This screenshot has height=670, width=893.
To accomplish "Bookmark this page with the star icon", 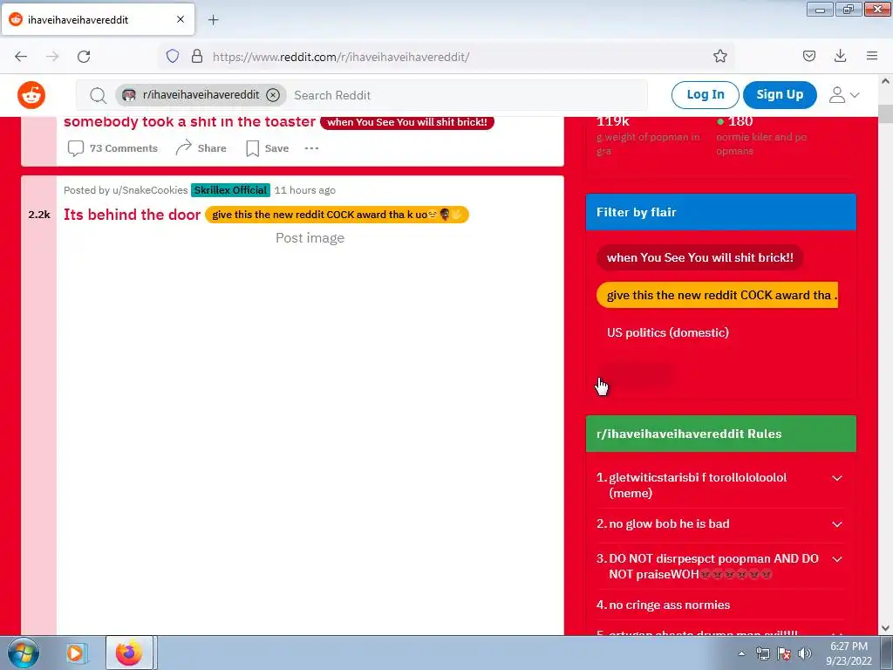I will tap(719, 56).
